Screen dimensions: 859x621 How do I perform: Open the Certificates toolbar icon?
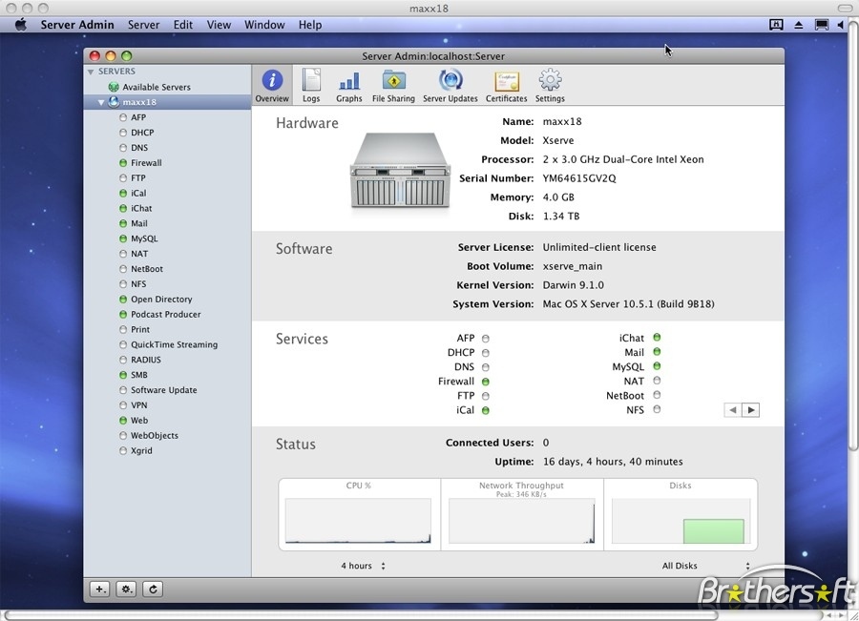coord(506,86)
